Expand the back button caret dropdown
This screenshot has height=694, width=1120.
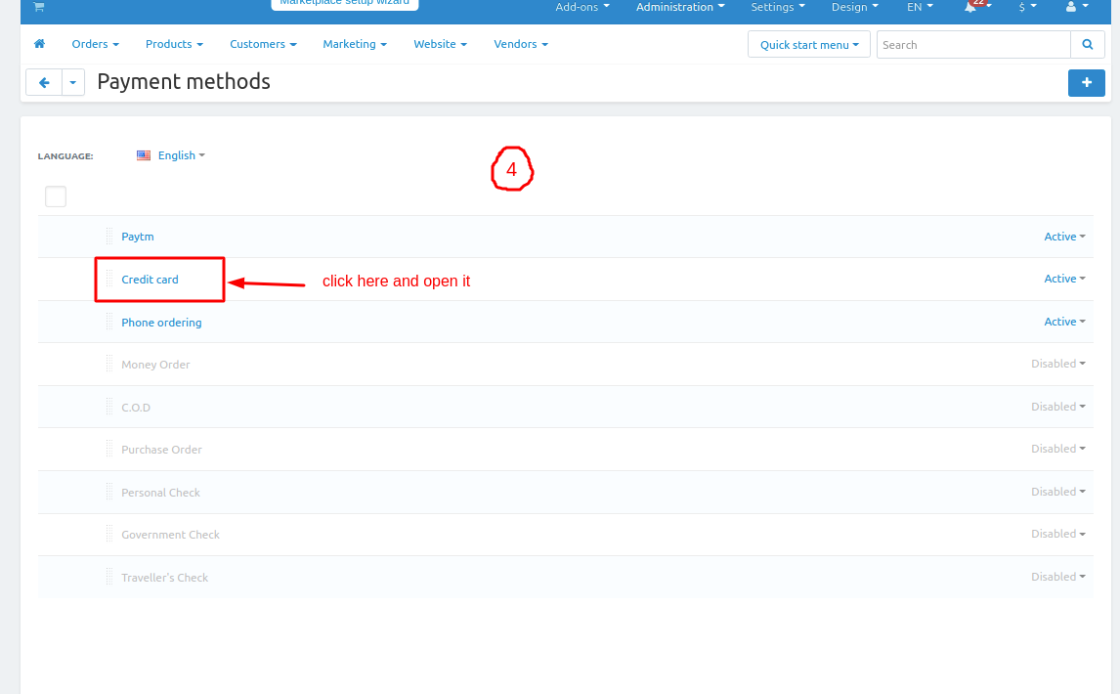click(73, 82)
